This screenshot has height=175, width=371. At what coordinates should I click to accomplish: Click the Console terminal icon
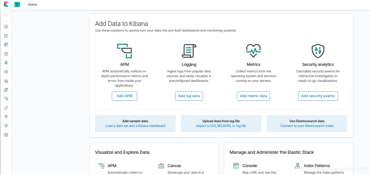coord(236,166)
